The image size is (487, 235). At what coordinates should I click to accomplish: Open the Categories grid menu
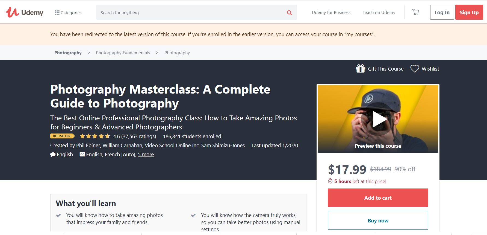pos(68,13)
